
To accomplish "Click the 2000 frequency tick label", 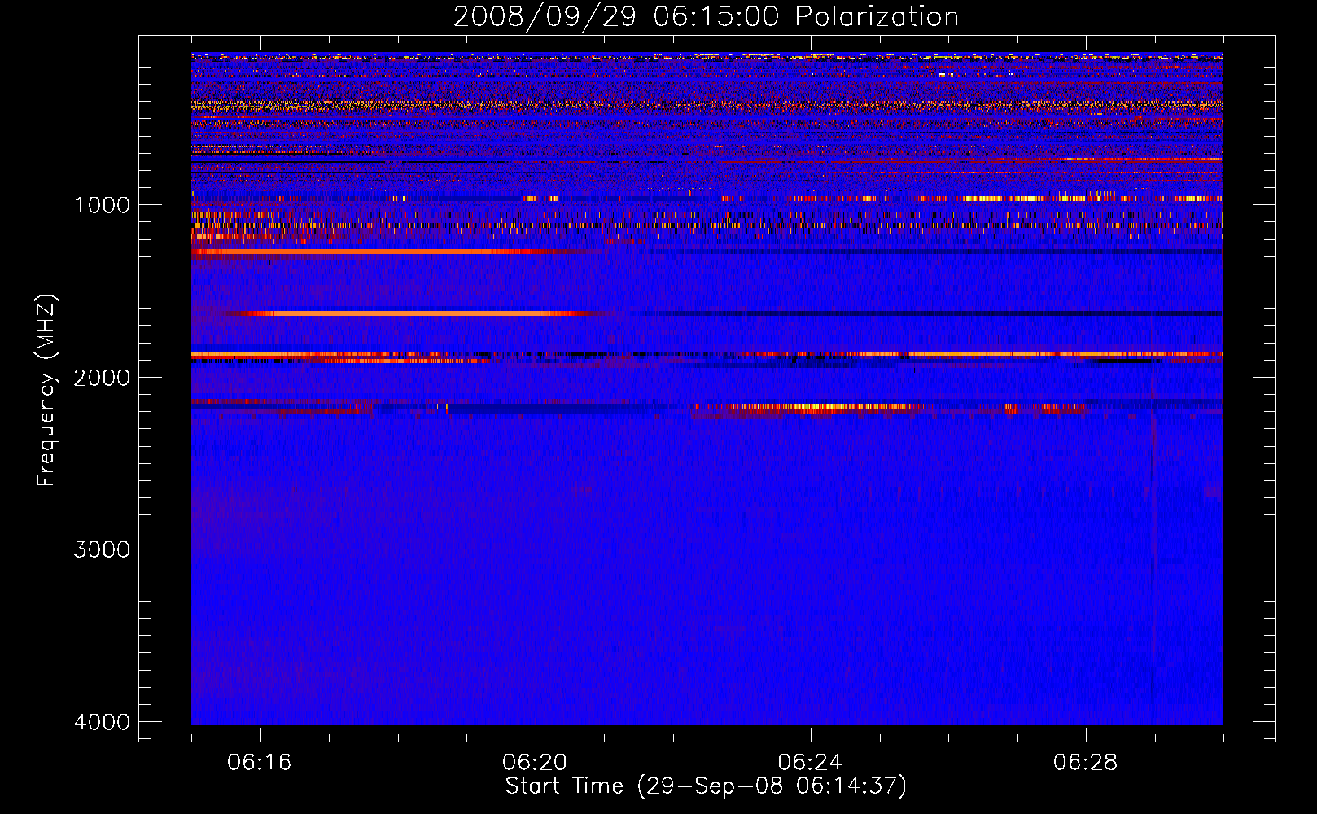I will pos(102,377).
